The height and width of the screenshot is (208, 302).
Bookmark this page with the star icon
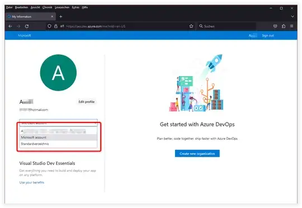[191, 26]
